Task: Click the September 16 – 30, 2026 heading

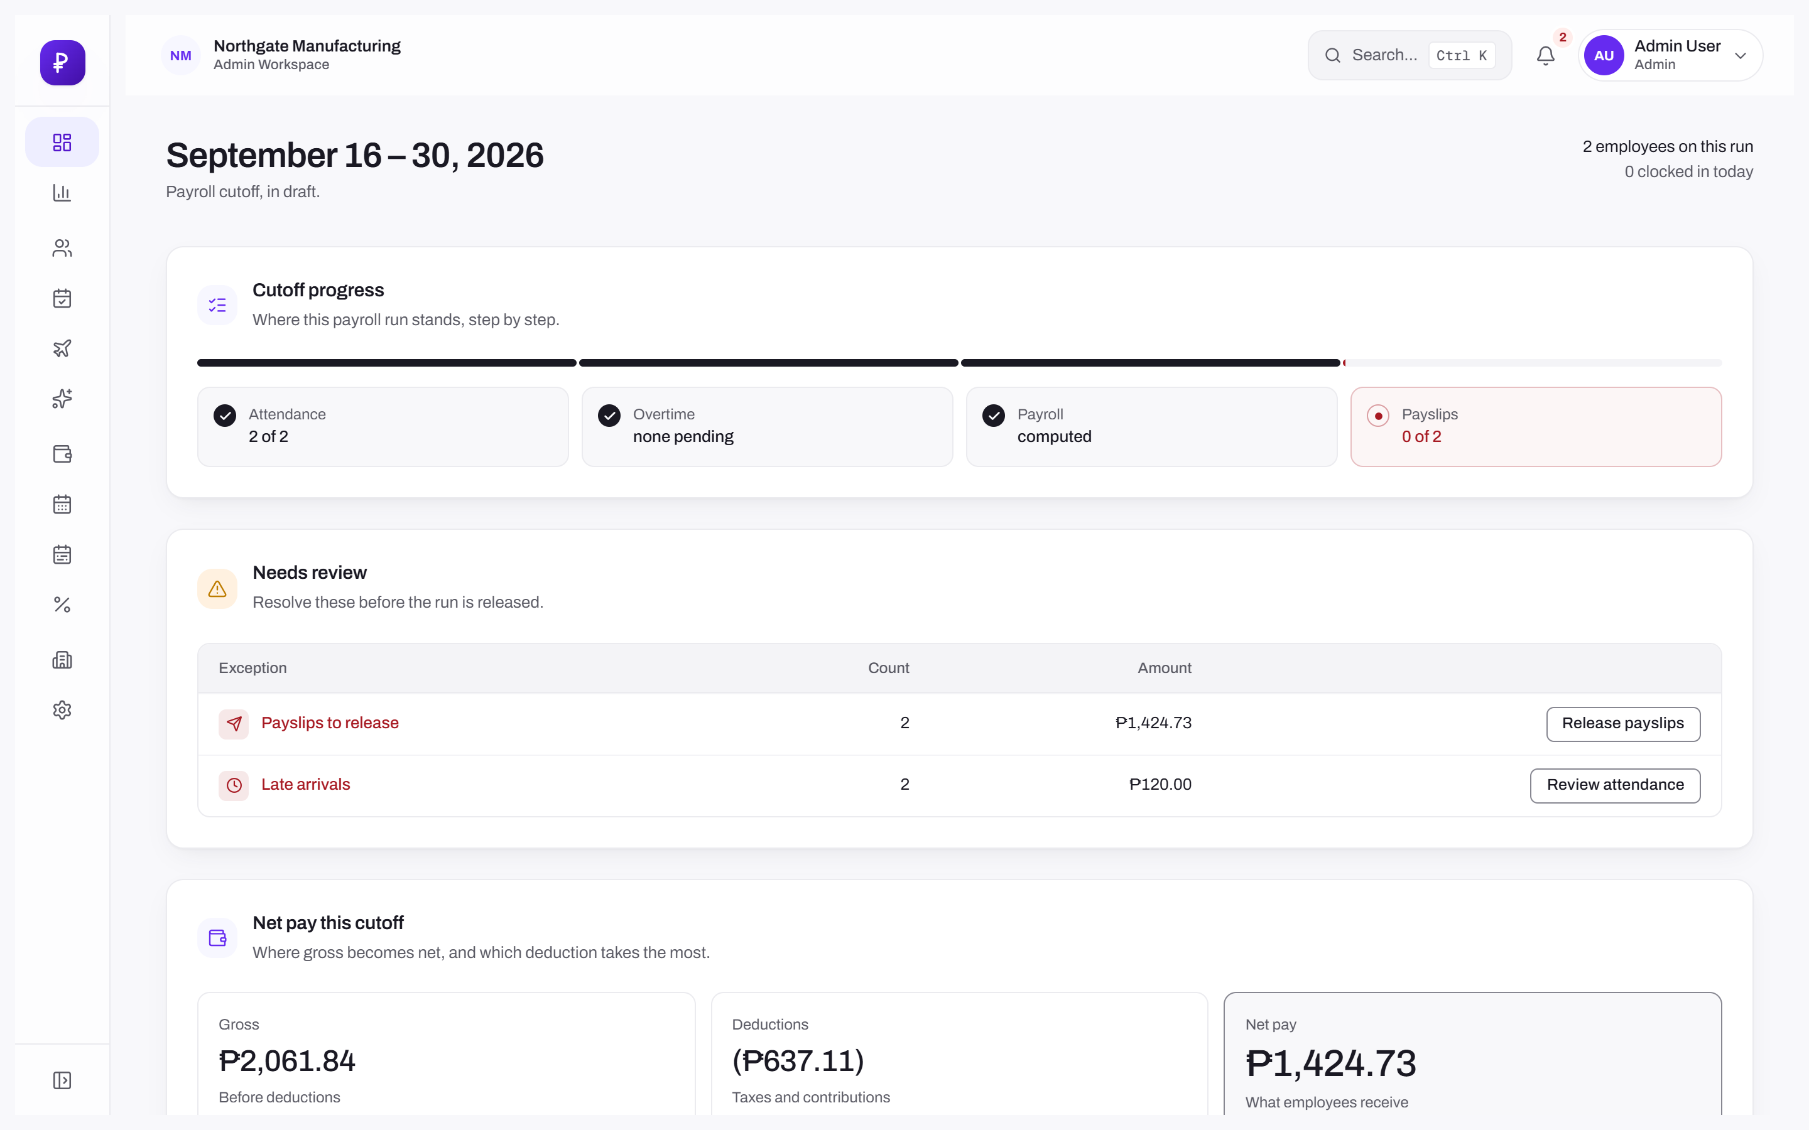Action: pyautogui.click(x=354, y=156)
